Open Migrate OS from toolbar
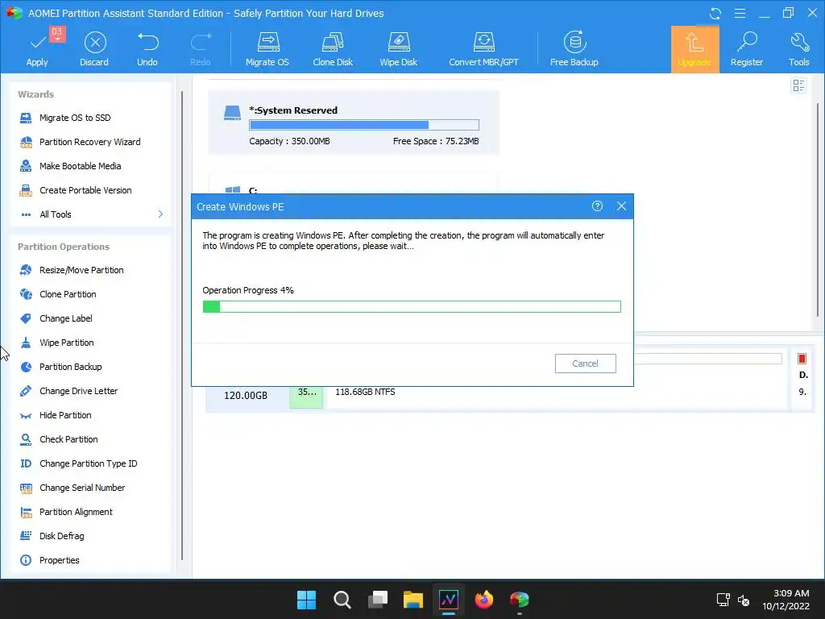 [x=267, y=49]
